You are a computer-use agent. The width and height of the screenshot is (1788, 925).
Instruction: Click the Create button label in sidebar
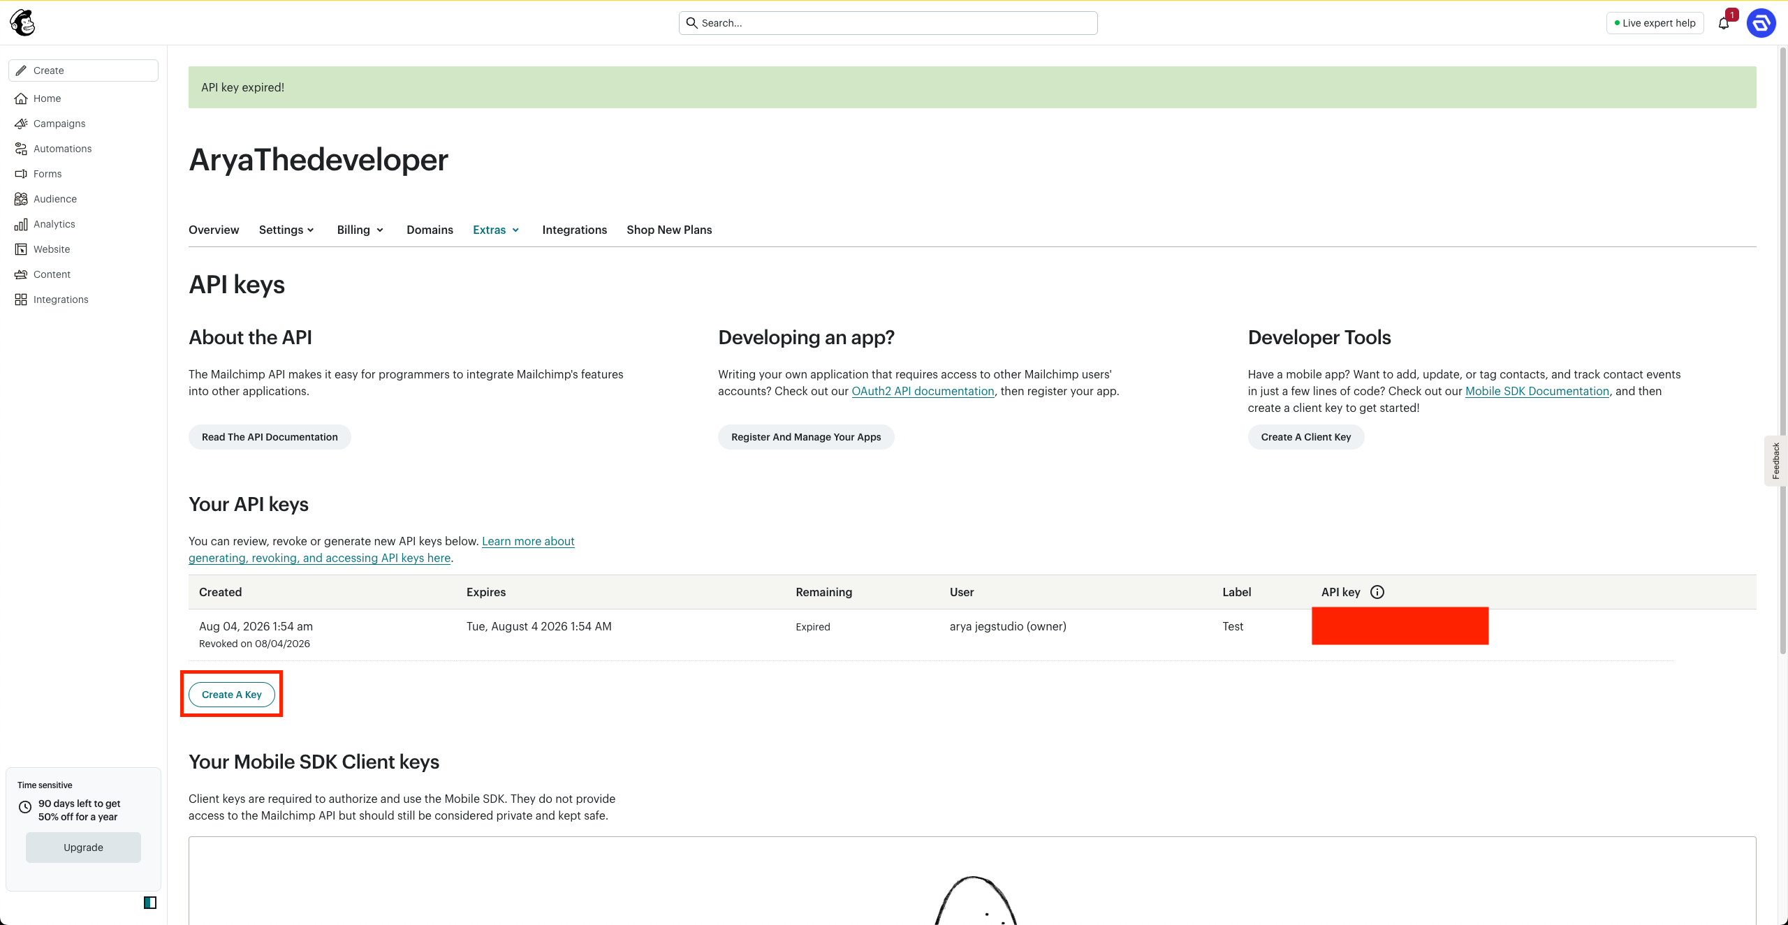[x=48, y=71]
